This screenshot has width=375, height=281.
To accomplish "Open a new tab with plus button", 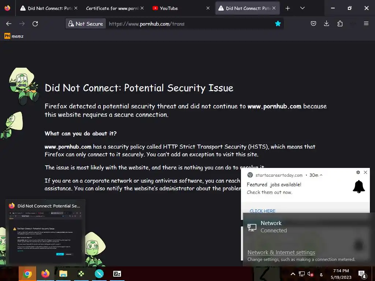I will pyautogui.click(x=288, y=8).
